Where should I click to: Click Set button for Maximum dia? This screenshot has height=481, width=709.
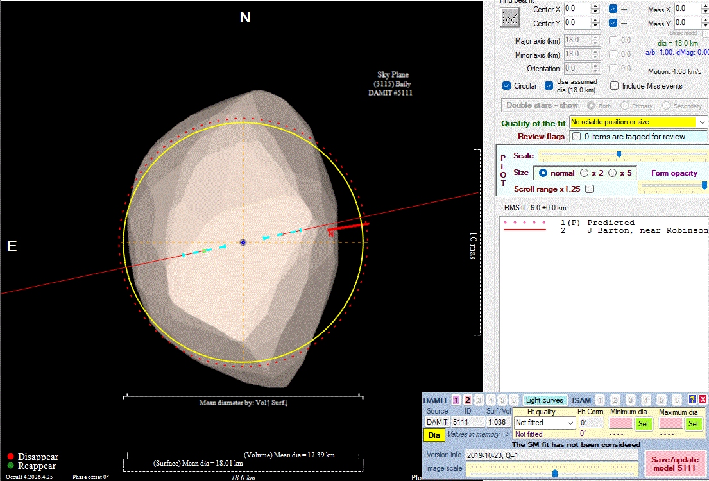click(693, 423)
